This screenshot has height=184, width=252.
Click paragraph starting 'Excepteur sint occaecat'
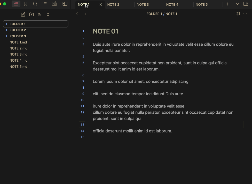point(160,66)
